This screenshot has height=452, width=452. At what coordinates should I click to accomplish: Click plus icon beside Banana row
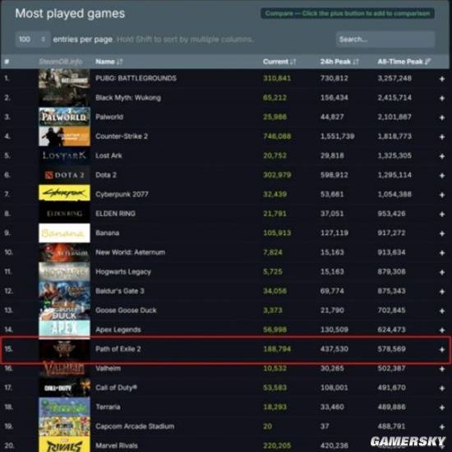pyautogui.click(x=442, y=233)
